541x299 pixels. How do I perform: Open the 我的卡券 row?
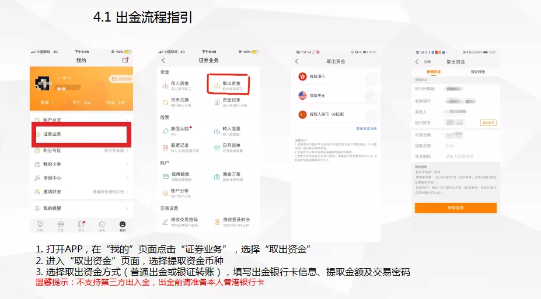[82, 164]
